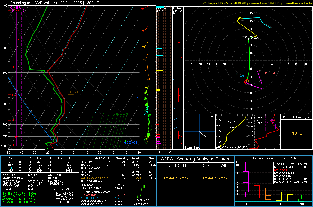313x207 pixels.
Task: Click the 'based on STPC:' row
Action: (x=291, y=179)
